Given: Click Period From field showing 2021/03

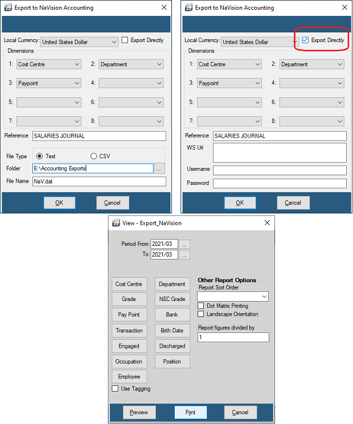Looking at the screenshot, I should (164, 244).
